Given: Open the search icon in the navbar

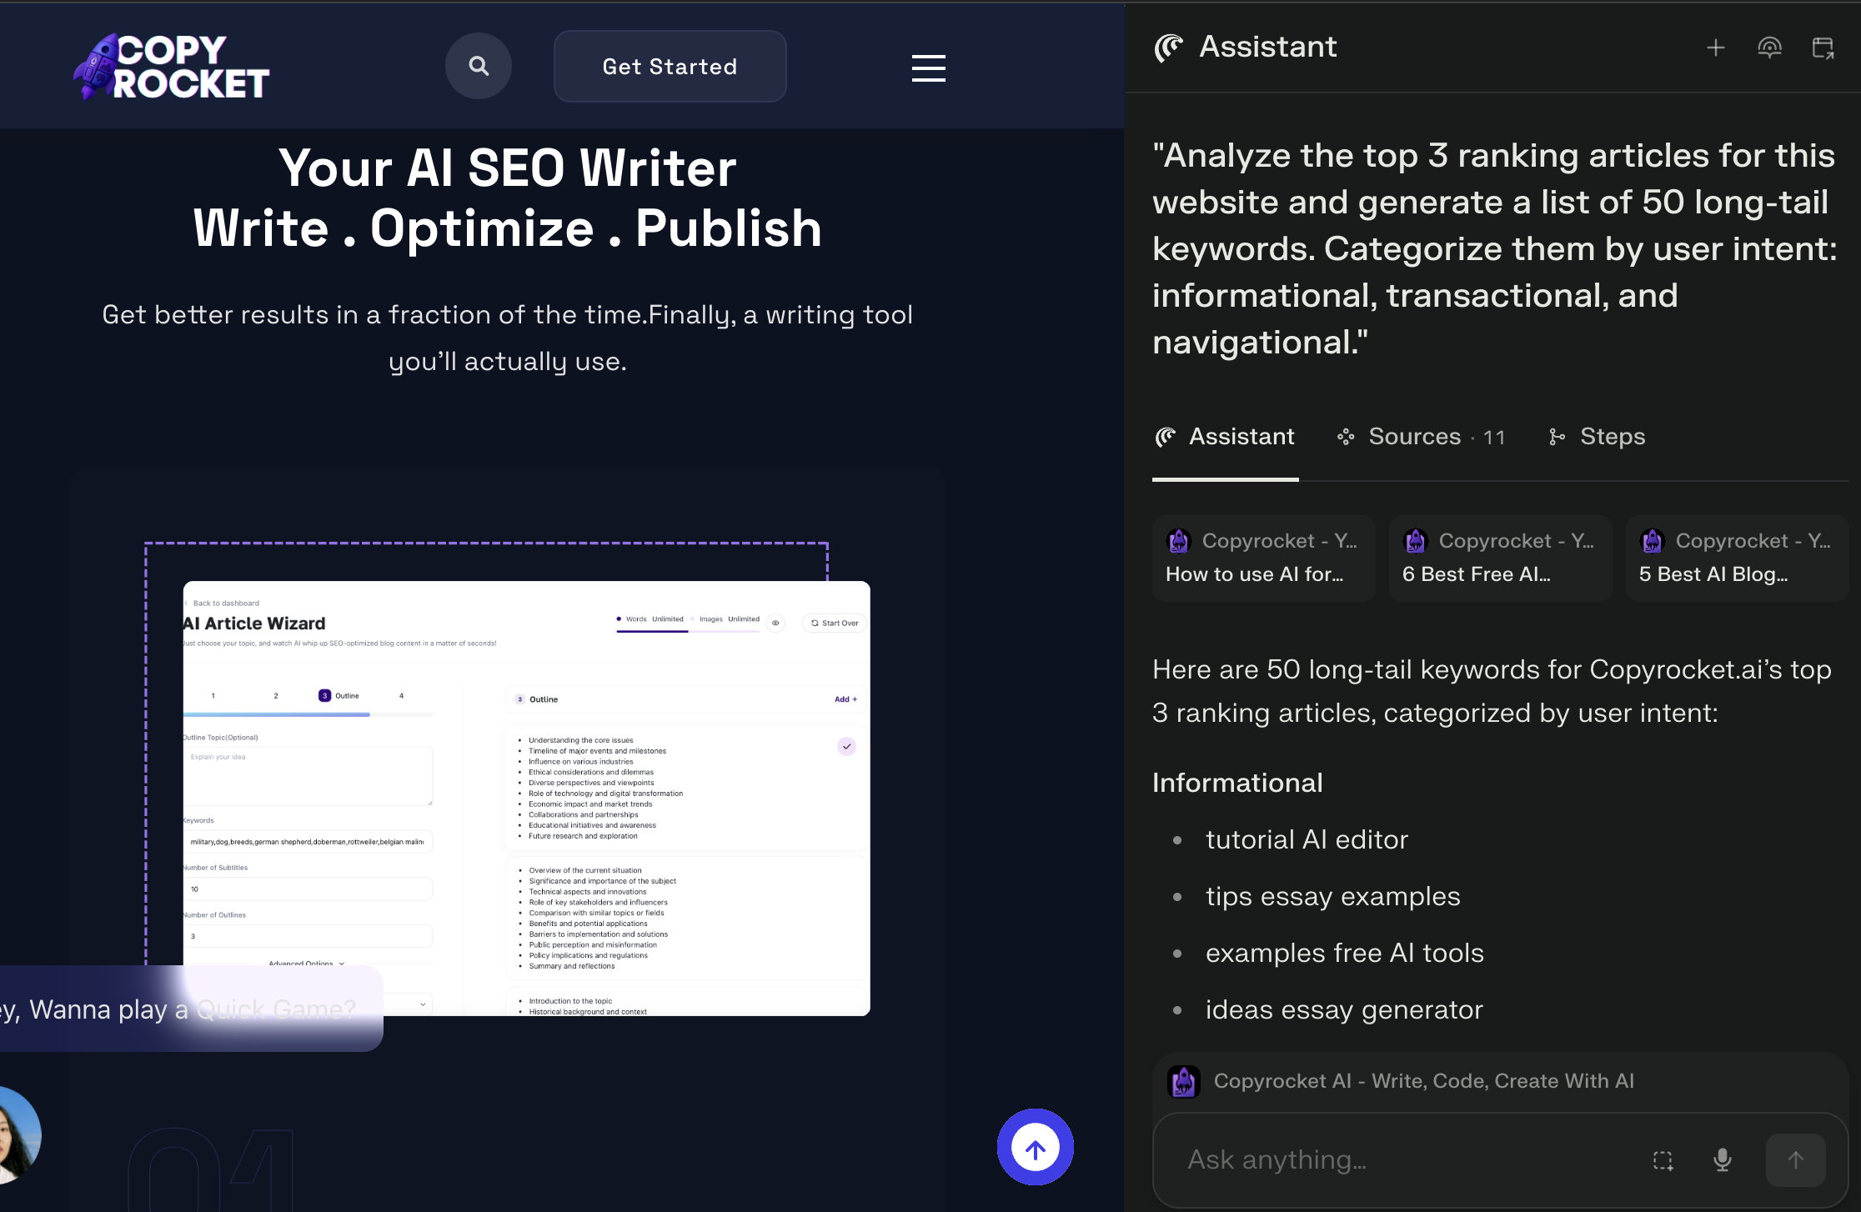Looking at the screenshot, I should tap(479, 65).
